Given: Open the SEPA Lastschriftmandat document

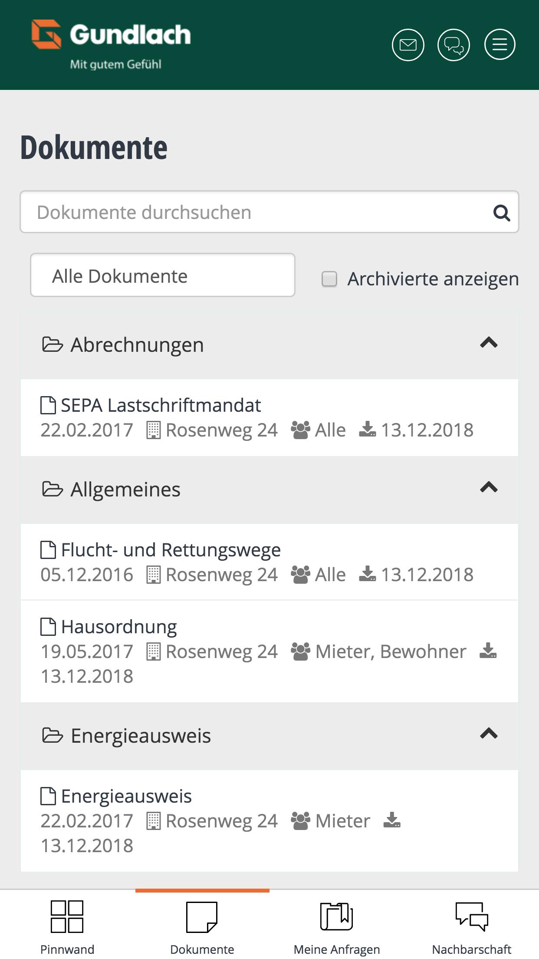Looking at the screenshot, I should [x=161, y=405].
